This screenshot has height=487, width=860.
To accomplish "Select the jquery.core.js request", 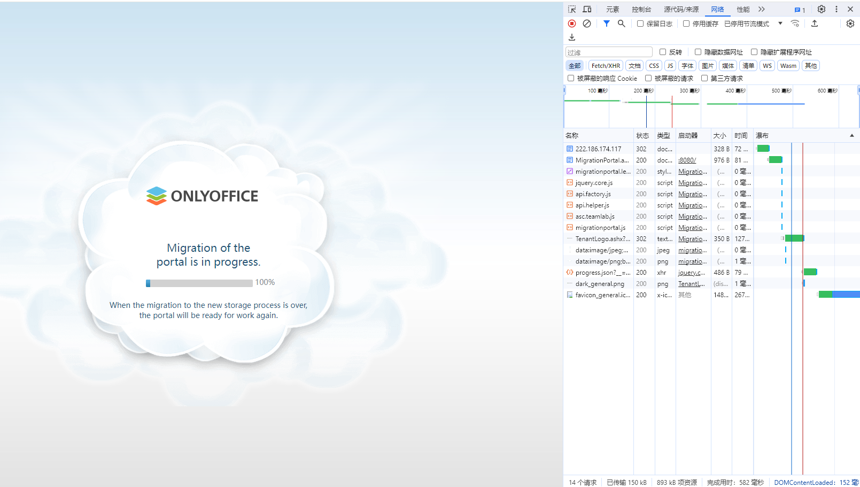I will (x=711, y=182).
